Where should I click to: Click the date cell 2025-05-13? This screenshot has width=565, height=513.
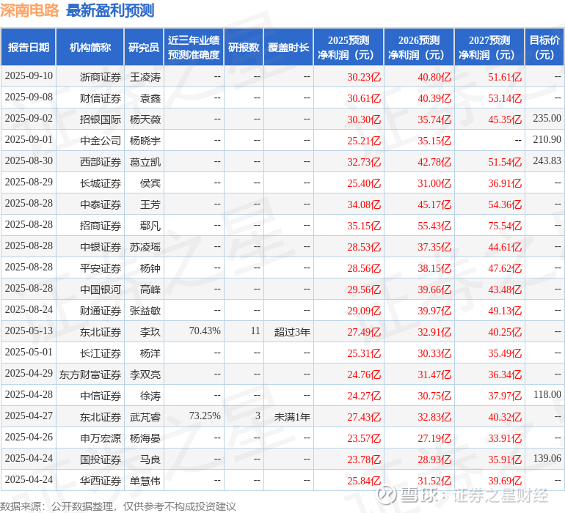coord(29,331)
